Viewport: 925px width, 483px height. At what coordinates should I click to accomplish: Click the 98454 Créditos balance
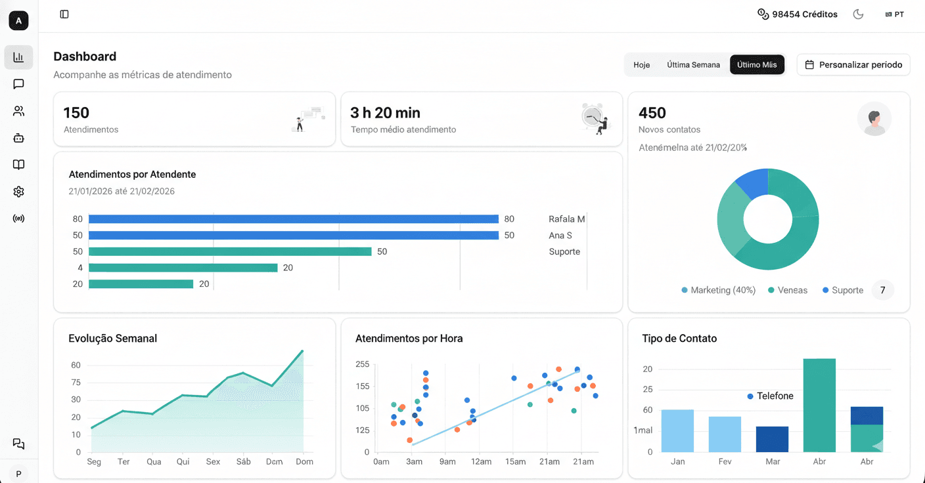[x=798, y=14]
